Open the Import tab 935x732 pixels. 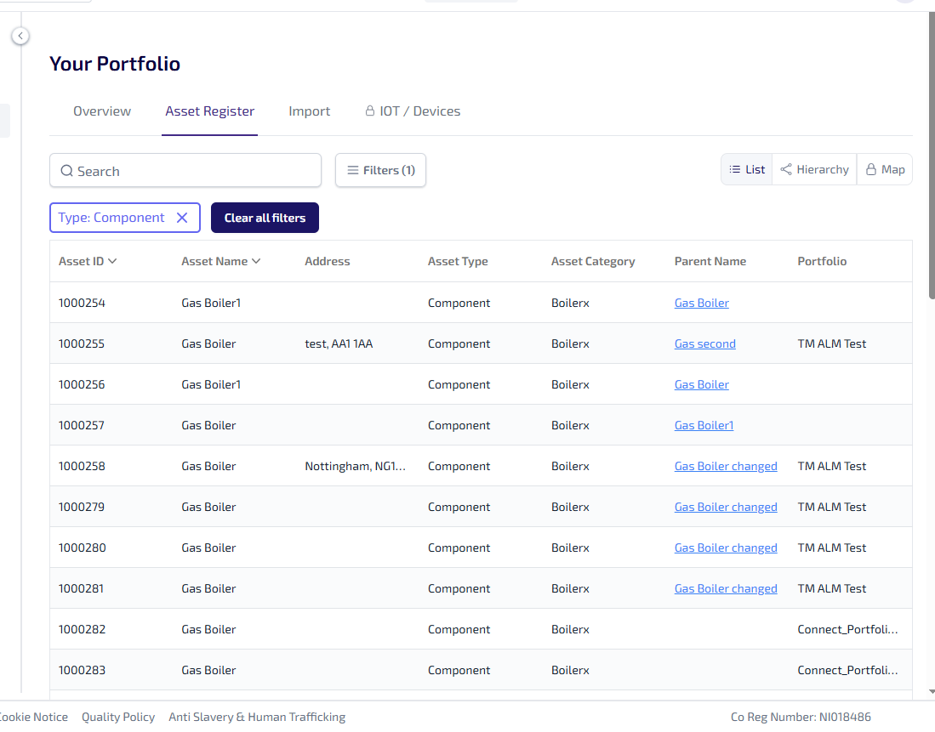(309, 111)
